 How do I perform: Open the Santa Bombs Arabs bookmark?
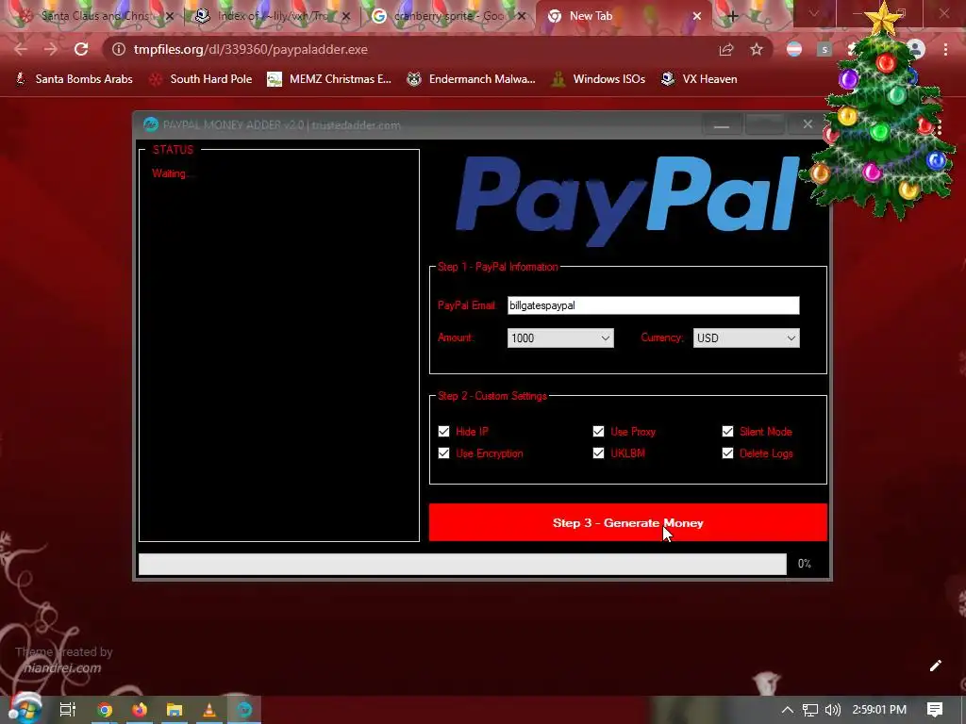coord(74,79)
